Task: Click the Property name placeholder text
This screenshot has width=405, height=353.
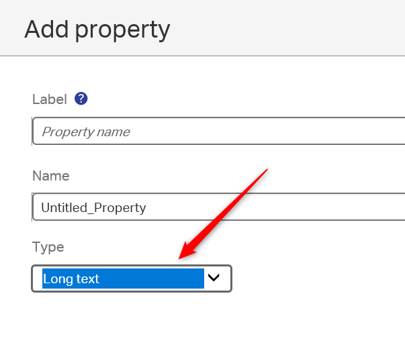Action: pyautogui.click(x=85, y=132)
